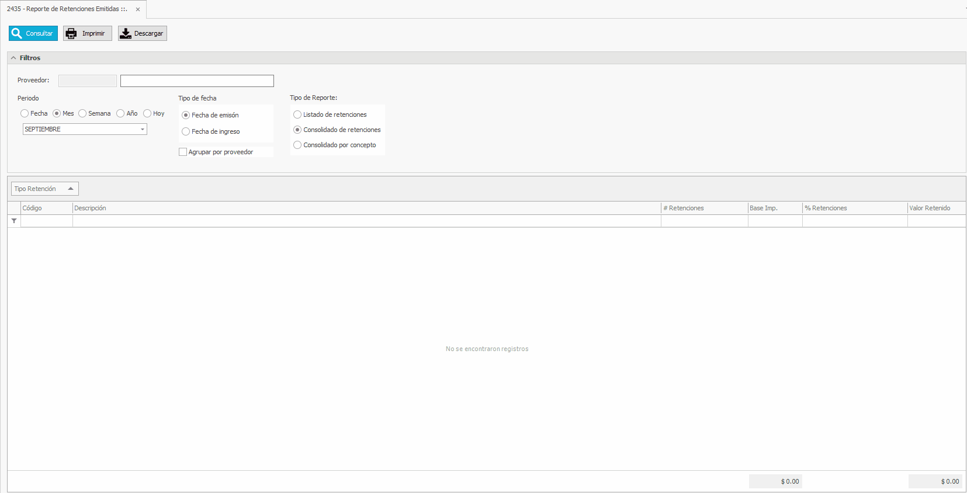Open the SEPTIEMBRE month dropdown

142,129
